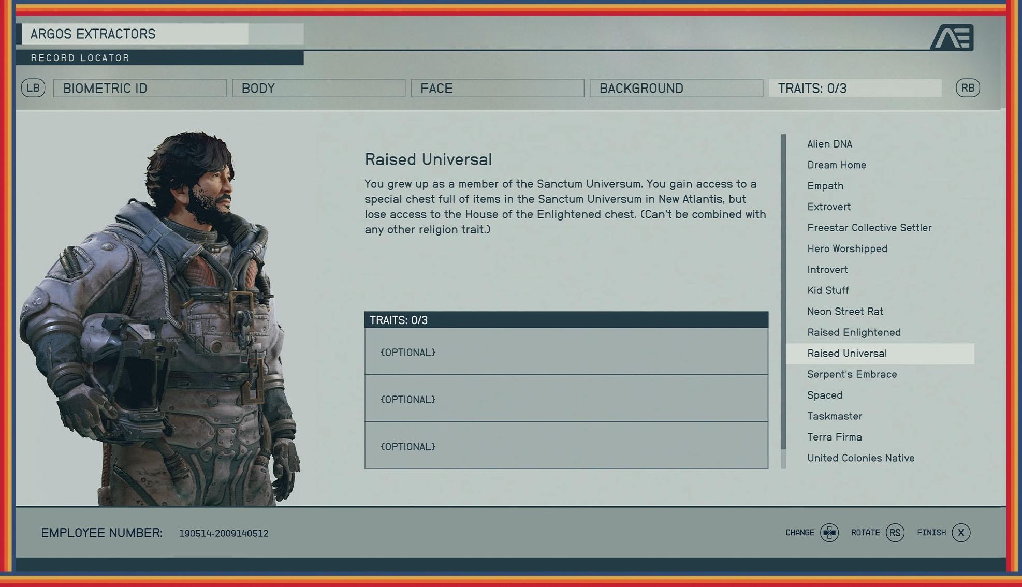This screenshot has width=1022, height=587.
Task: Click the RS Rotate icon
Action: 895,533
